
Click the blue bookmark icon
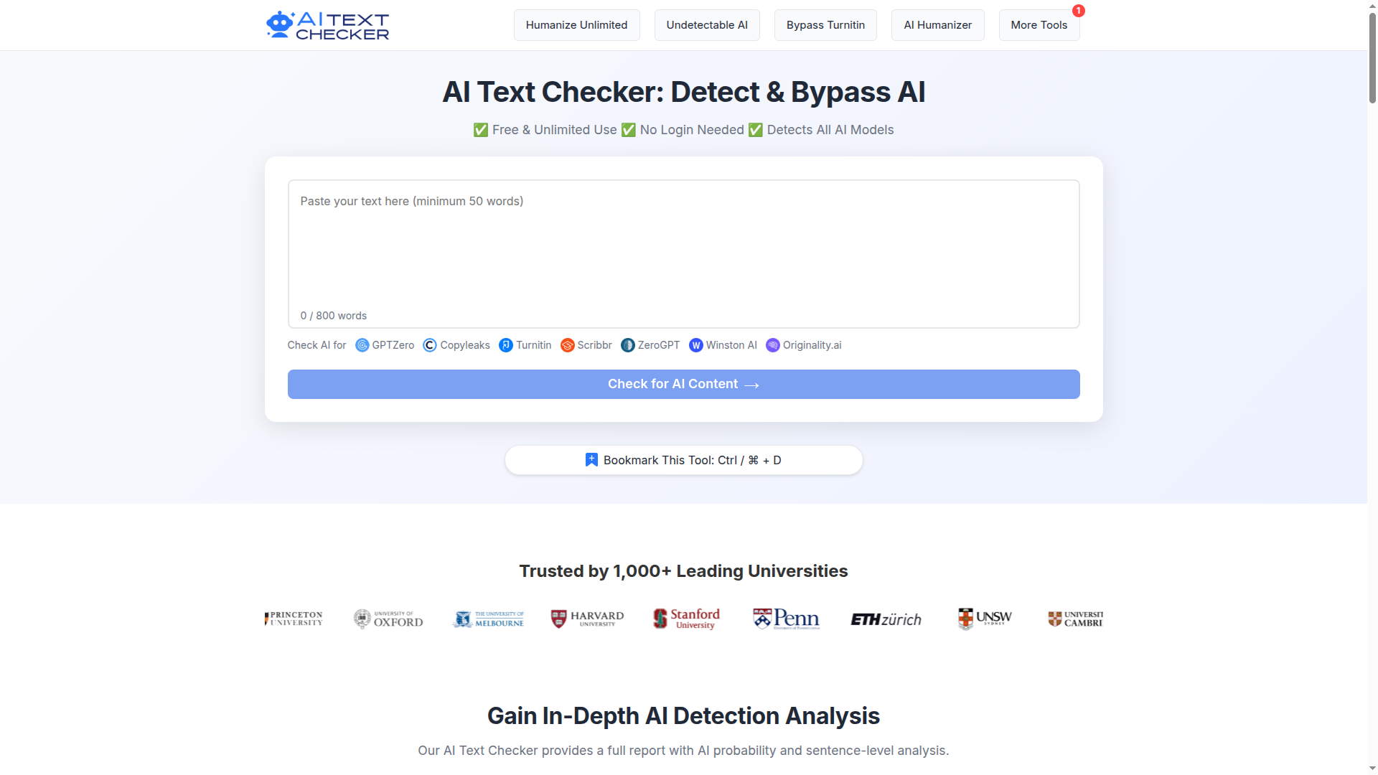point(591,460)
